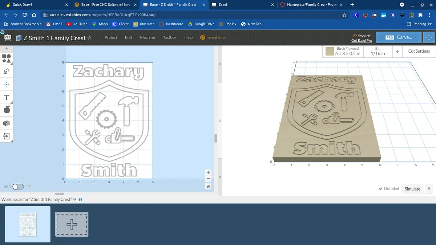This screenshot has width=436, height=245.
Task: Click the Import file icon
Action: pyautogui.click(x=6, y=136)
